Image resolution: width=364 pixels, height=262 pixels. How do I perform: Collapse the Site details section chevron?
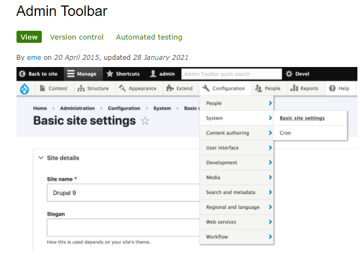point(41,158)
